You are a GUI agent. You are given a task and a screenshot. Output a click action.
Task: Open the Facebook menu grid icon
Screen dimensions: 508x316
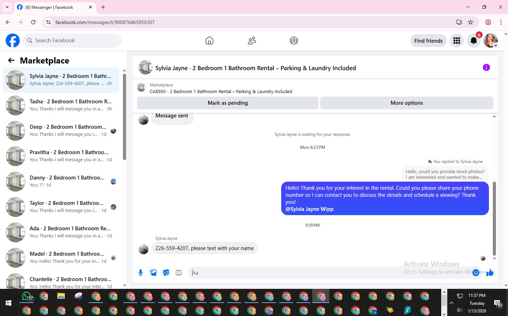(457, 41)
